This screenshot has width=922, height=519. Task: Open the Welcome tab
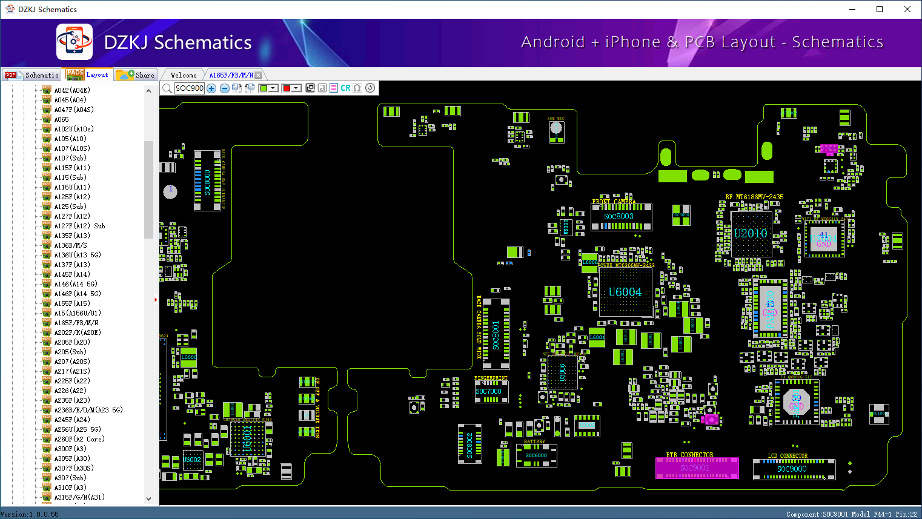point(184,75)
